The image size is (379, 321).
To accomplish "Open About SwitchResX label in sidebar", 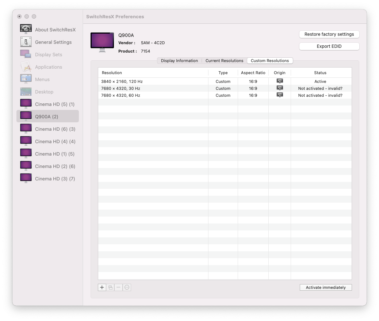I will point(55,30).
